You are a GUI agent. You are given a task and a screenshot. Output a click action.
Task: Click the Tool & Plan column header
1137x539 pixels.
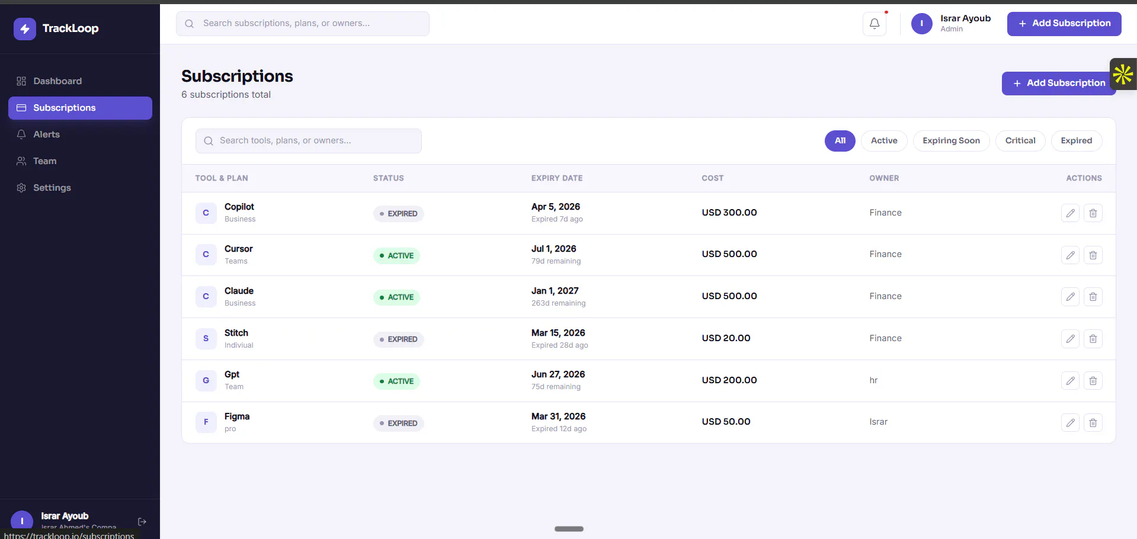click(222, 178)
